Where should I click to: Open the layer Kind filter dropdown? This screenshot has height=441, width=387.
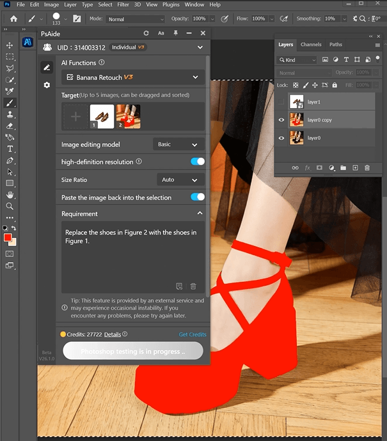tap(297, 60)
